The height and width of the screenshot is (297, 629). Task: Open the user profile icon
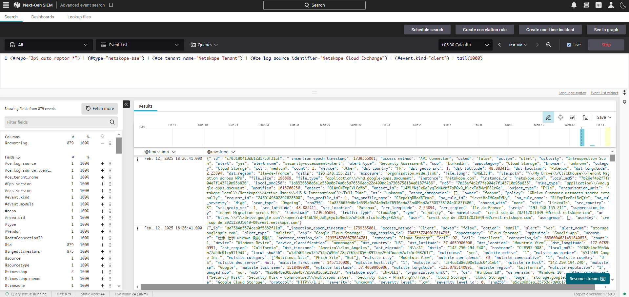[x=611, y=5]
